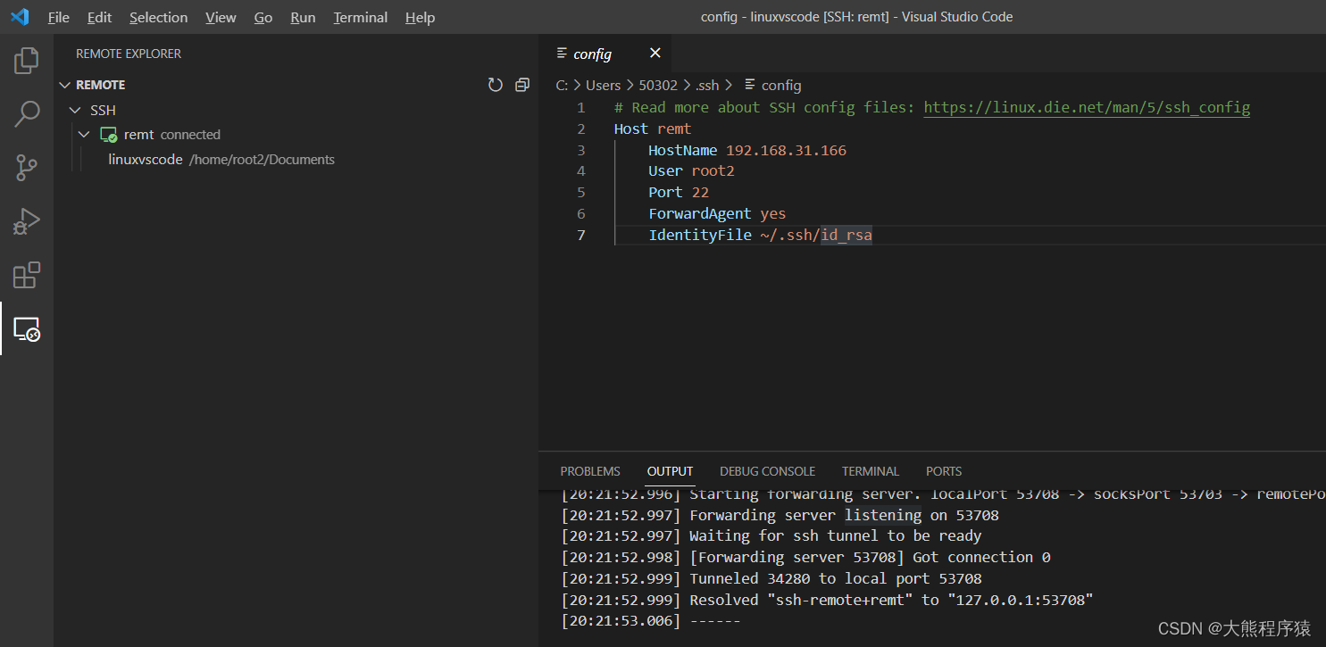1326x647 pixels.
Task: Click the SSH label in tree
Action: [x=103, y=111]
